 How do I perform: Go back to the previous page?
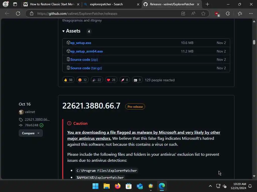pyautogui.click(x=7, y=13)
